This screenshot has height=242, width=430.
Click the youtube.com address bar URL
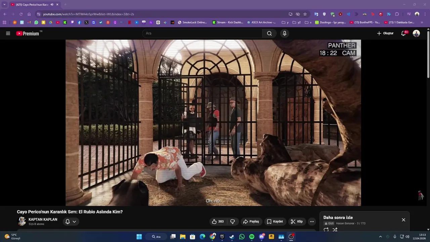coord(88,14)
